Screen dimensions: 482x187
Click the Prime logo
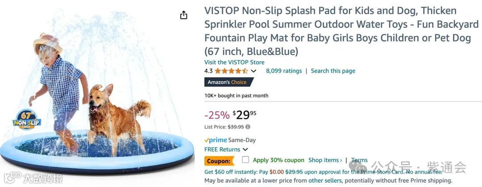[x=216, y=140]
